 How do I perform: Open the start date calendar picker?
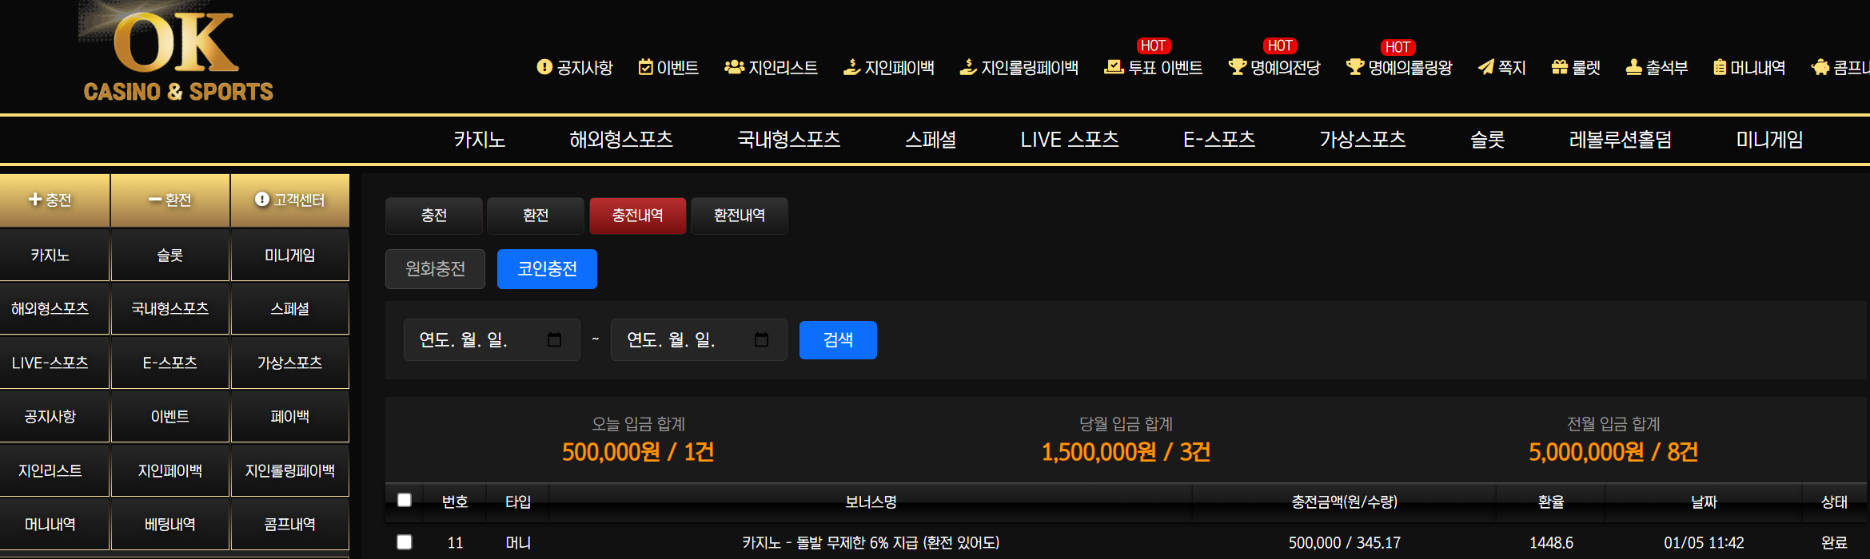554,340
